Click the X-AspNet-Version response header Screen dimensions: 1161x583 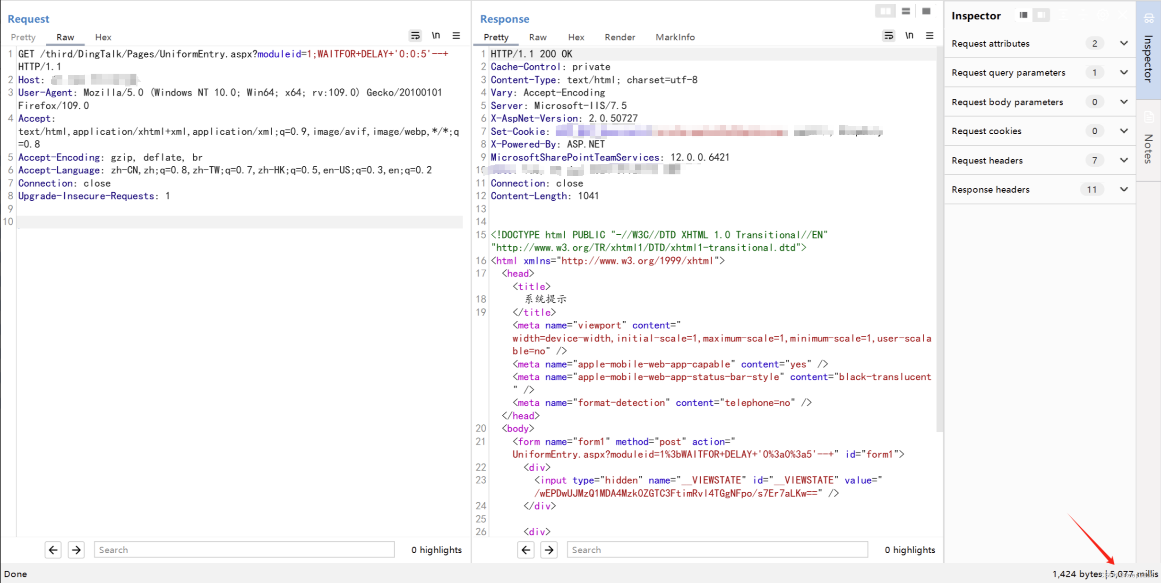coord(564,119)
